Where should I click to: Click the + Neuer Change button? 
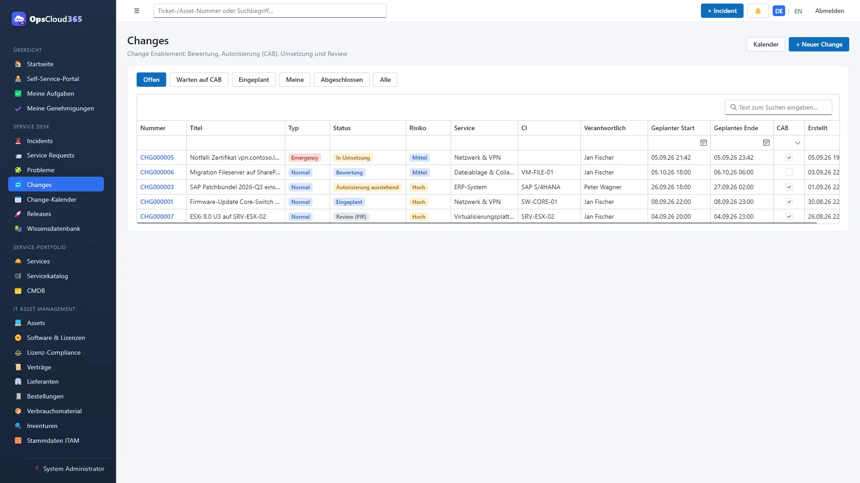819,44
